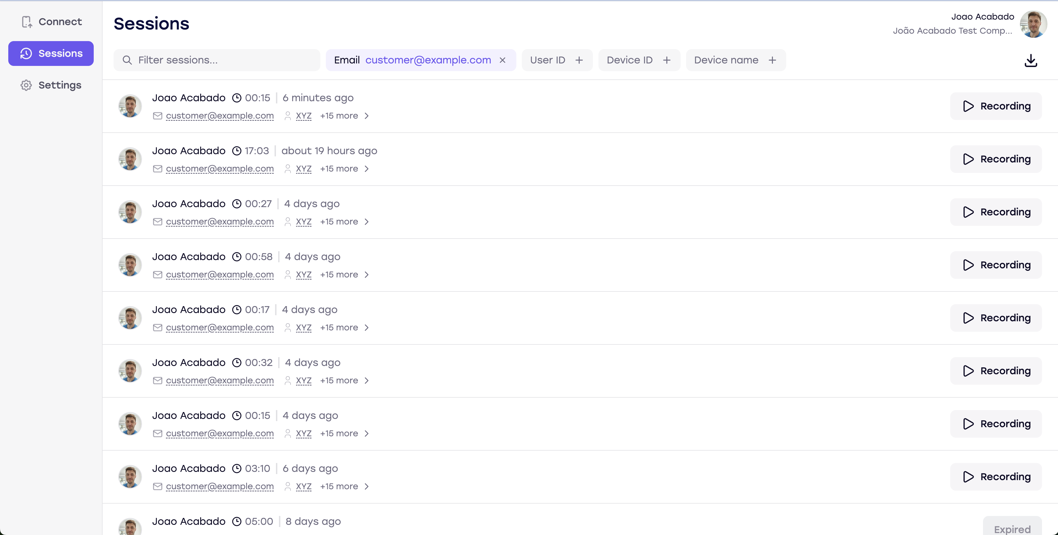Click the avatar of the 17:03 session
Viewport: 1058px width, 535px height.
pyautogui.click(x=130, y=159)
